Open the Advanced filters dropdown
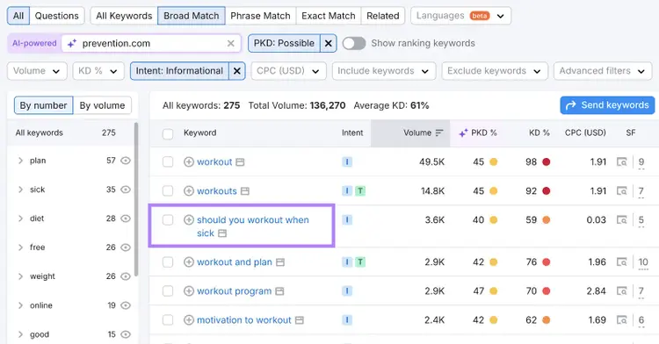Image resolution: width=659 pixels, height=344 pixels. coord(603,71)
